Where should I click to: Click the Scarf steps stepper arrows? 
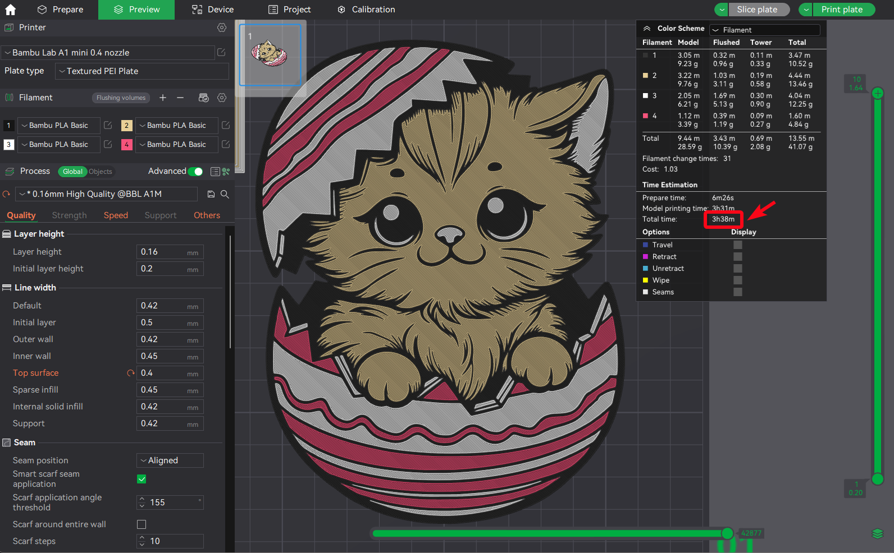click(x=142, y=541)
